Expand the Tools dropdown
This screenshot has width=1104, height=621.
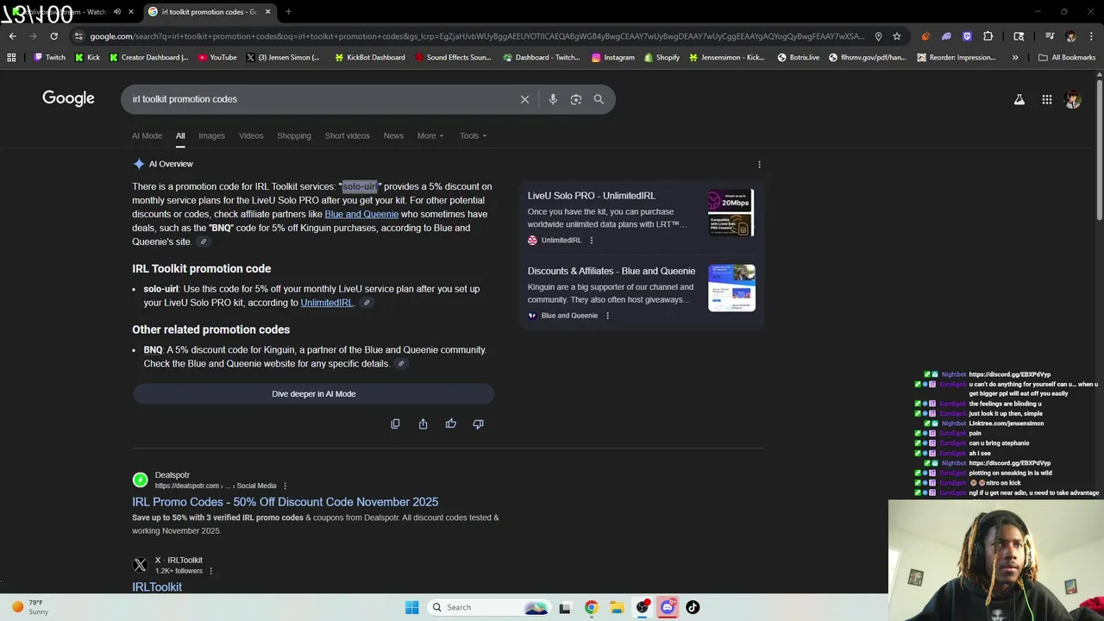pyautogui.click(x=473, y=135)
